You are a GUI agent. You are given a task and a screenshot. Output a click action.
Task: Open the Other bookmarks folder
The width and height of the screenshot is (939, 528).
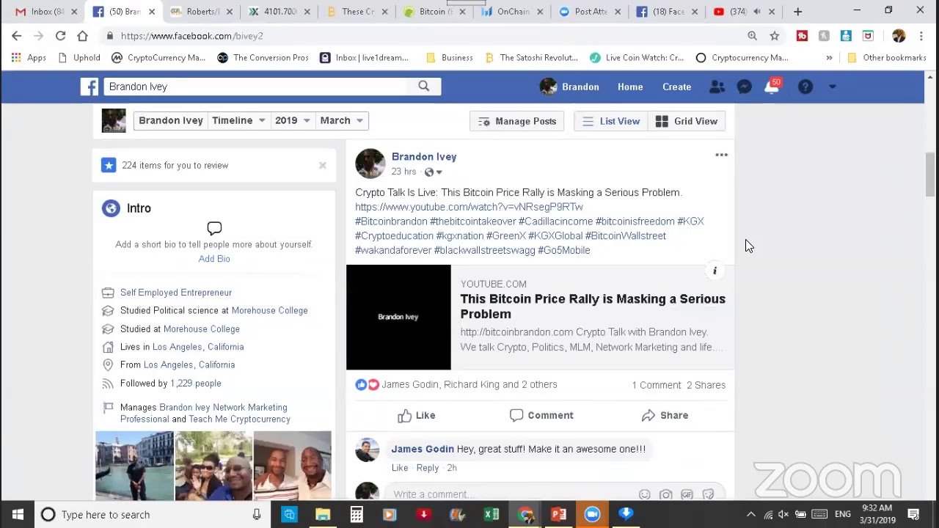point(885,58)
